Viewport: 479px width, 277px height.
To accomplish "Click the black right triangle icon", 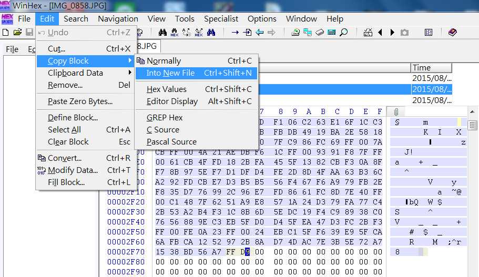I will click(392, 32).
